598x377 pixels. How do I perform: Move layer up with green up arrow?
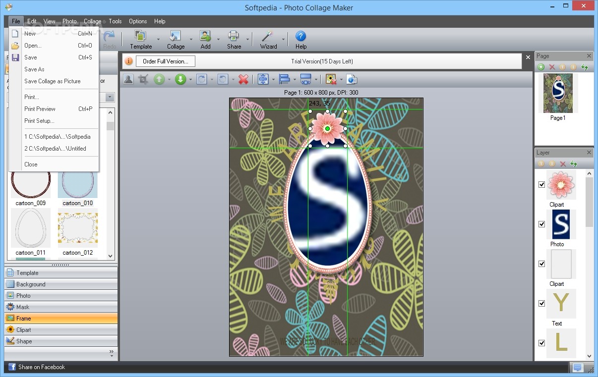click(159, 79)
